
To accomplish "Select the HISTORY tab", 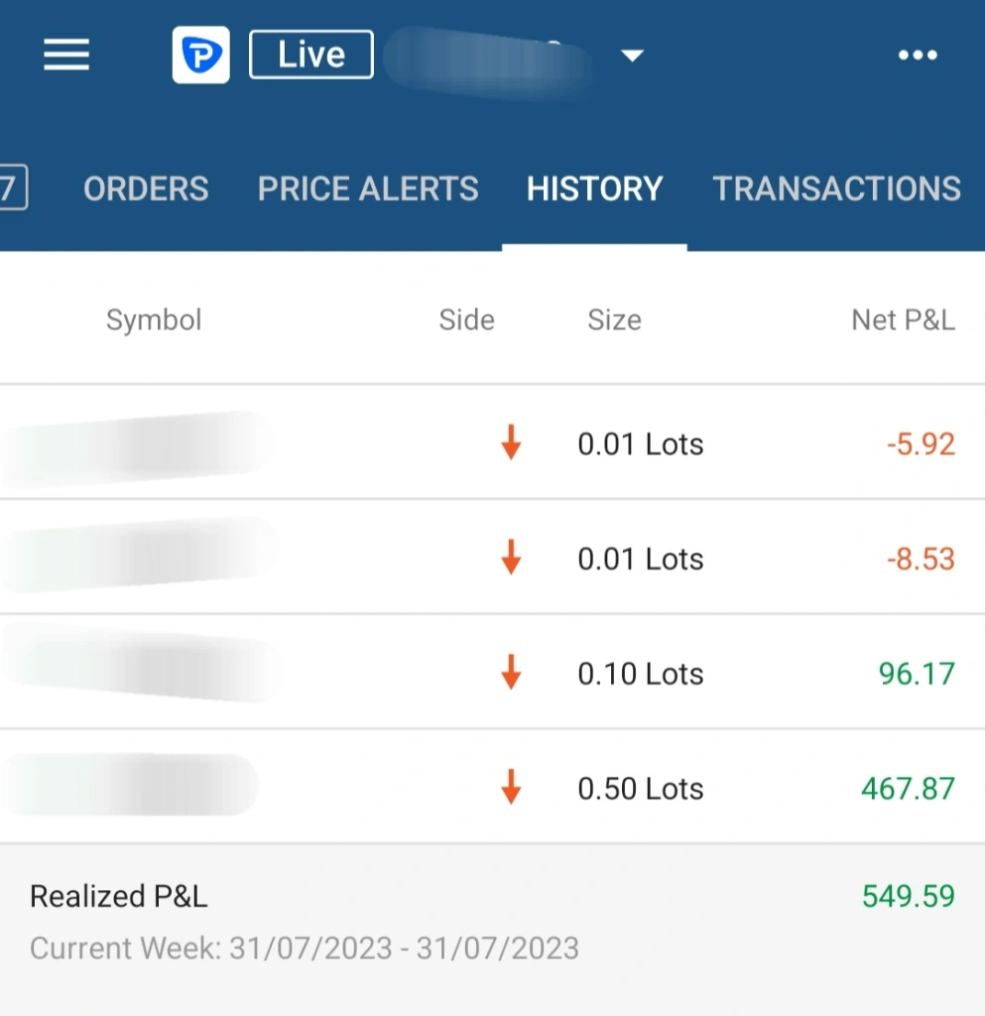I will [x=594, y=189].
